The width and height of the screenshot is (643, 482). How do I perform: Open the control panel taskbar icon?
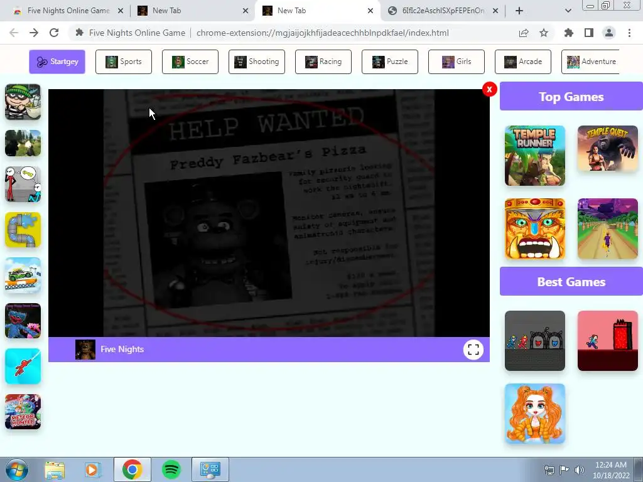[x=210, y=469]
